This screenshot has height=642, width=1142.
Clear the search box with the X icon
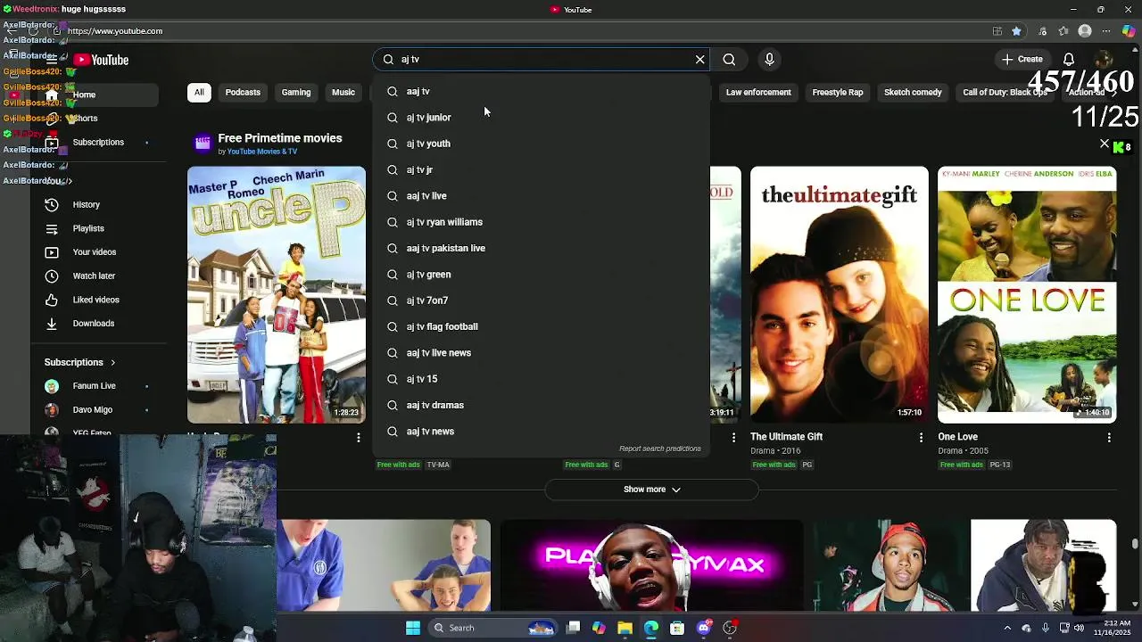700,60
